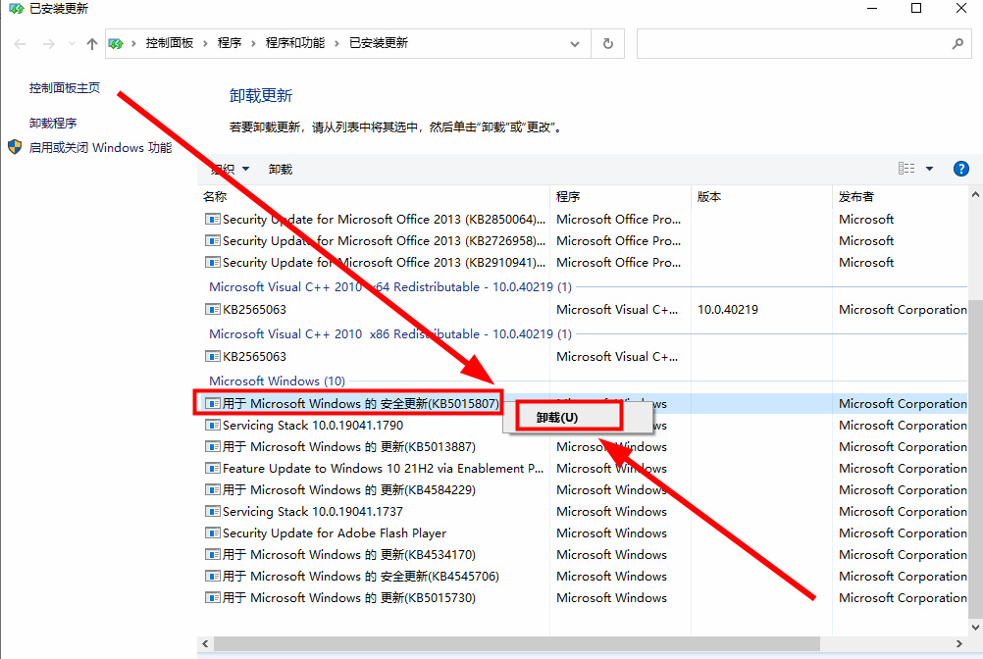Viewport: 983px width, 659px height.
Task: Click 卸载 in the command bar
Action: 280,168
